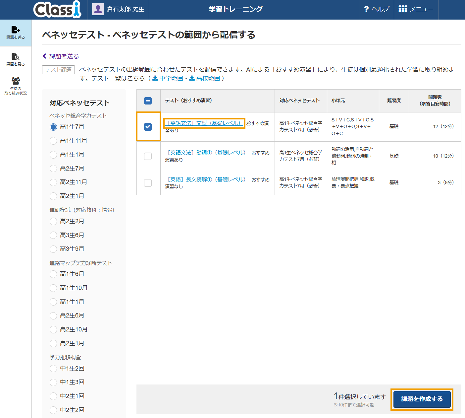Select the 中2生1回 radio button
The image size is (465, 418).
pyautogui.click(x=53, y=396)
